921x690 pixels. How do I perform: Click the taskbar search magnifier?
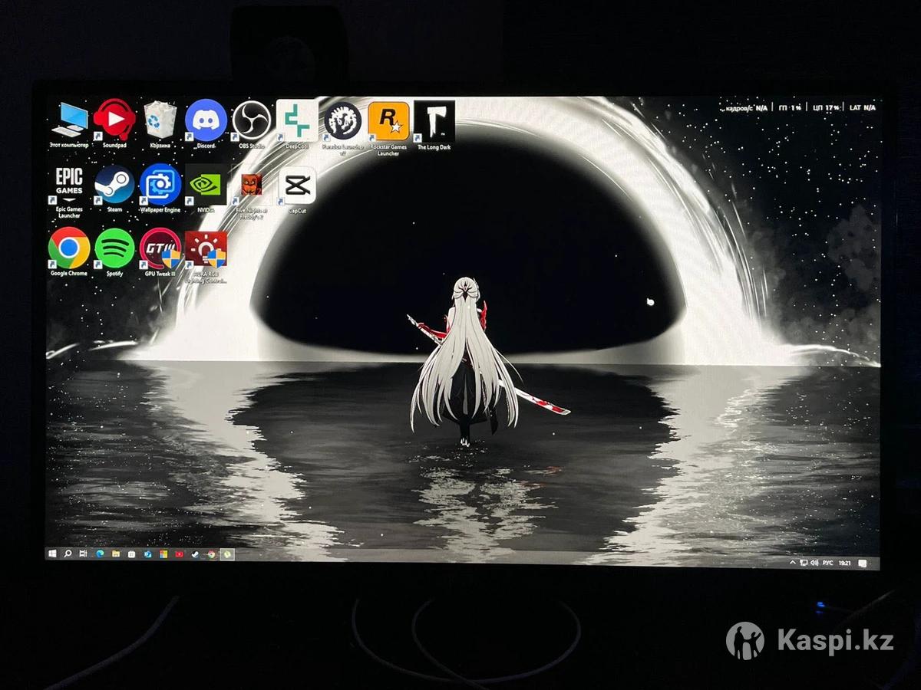(x=68, y=554)
